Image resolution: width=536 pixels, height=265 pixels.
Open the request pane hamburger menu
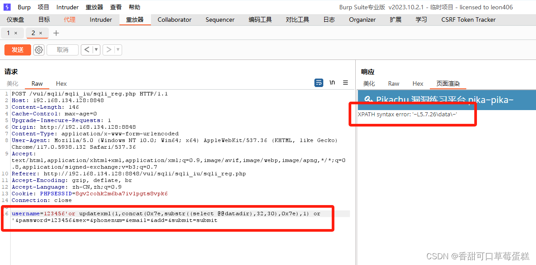tap(345, 83)
